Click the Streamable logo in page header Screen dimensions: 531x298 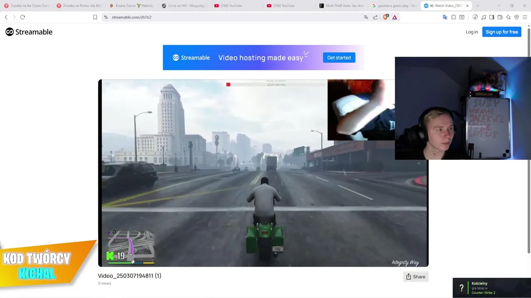[29, 32]
